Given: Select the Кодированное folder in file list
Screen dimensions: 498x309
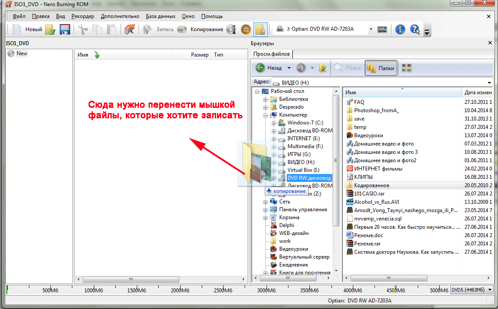Looking at the screenshot, I should tap(372, 185).
